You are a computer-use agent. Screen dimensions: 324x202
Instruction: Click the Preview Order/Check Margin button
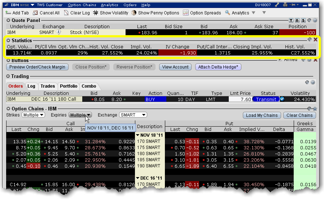click(38, 67)
